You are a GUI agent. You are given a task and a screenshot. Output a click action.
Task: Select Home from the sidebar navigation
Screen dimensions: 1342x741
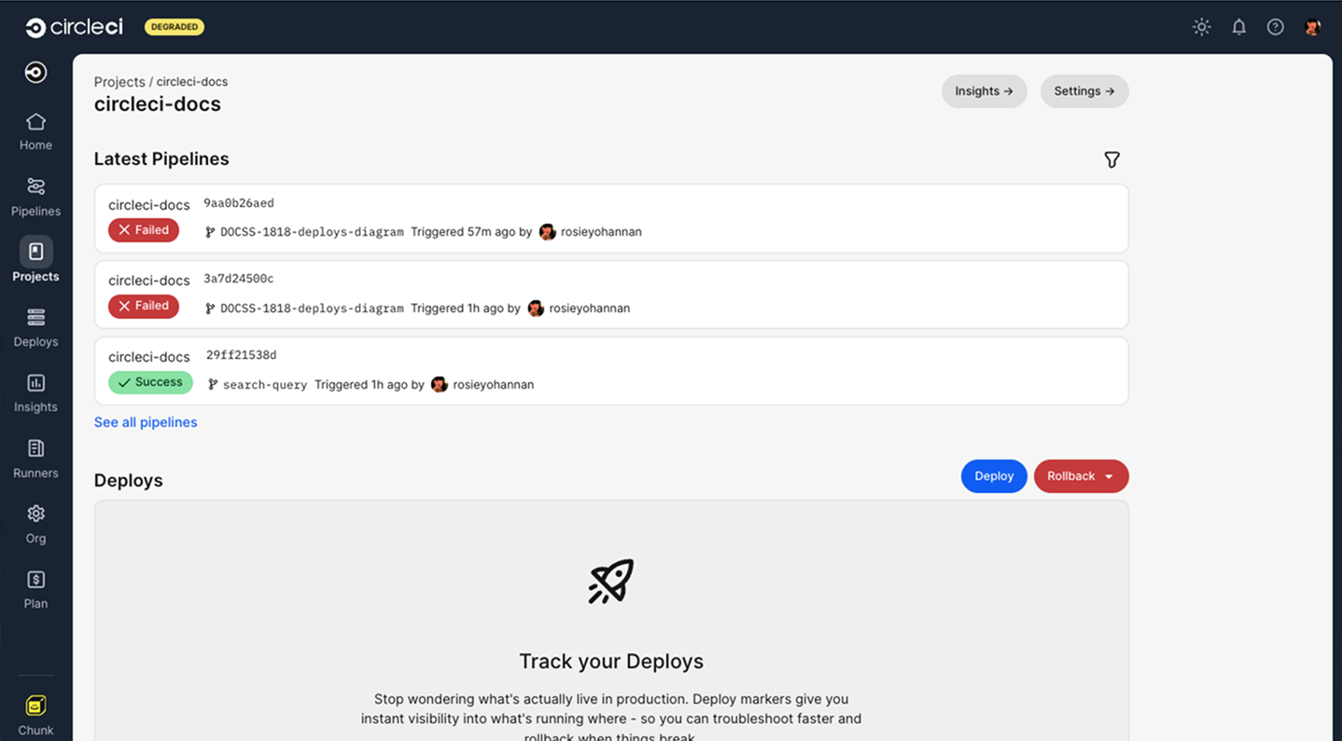pos(35,130)
